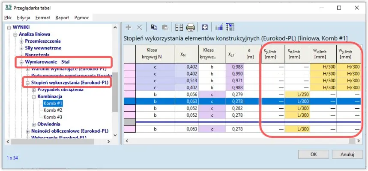The height and width of the screenshot is (171, 368).
Task: Open the Raport menu
Action: 62,17
